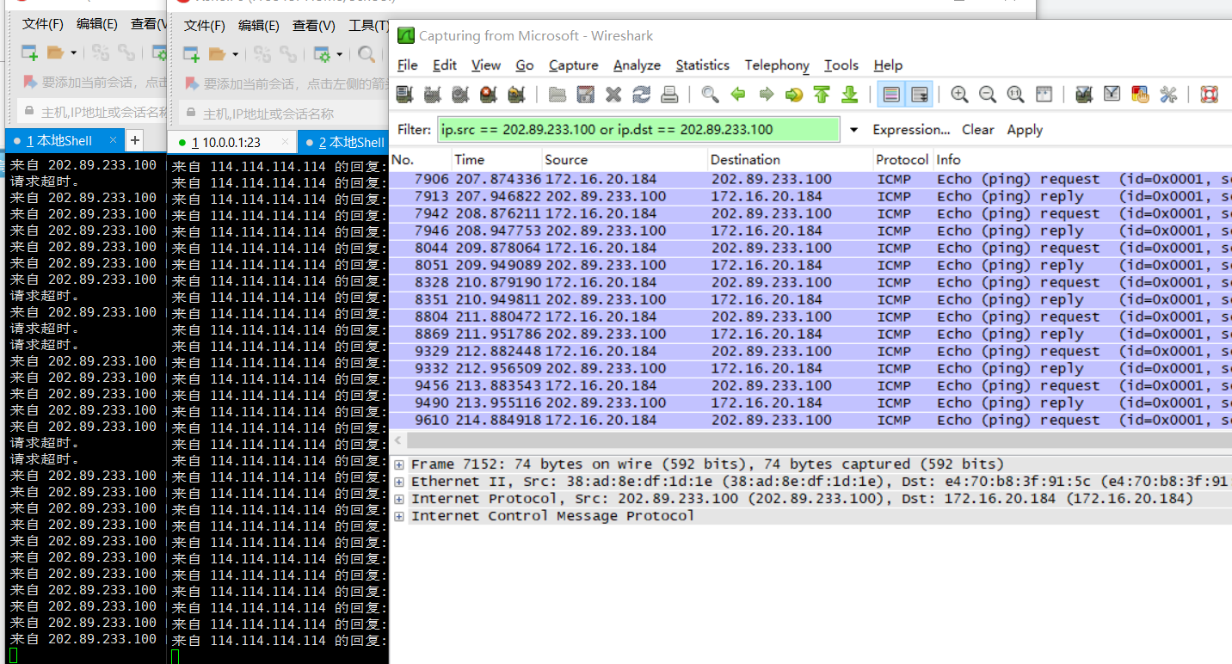Sort packets by the Destination column header
This screenshot has height=664, width=1232.
click(x=791, y=160)
